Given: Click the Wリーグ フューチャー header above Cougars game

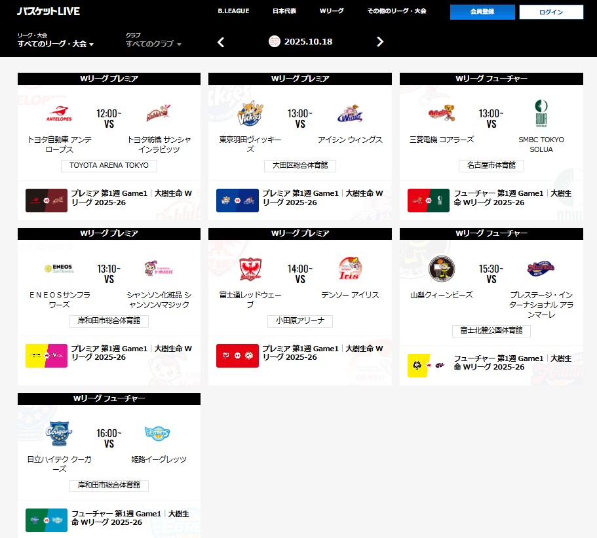Looking at the screenshot, I should (x=109, y=398).
